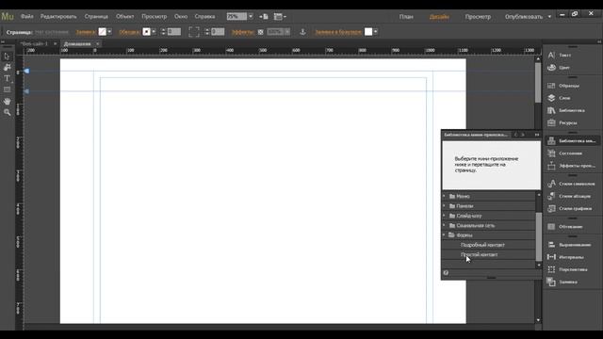Expand the Слайд-шоу folder
Viewport: 603px width, 339px height.
pos(444,216)
